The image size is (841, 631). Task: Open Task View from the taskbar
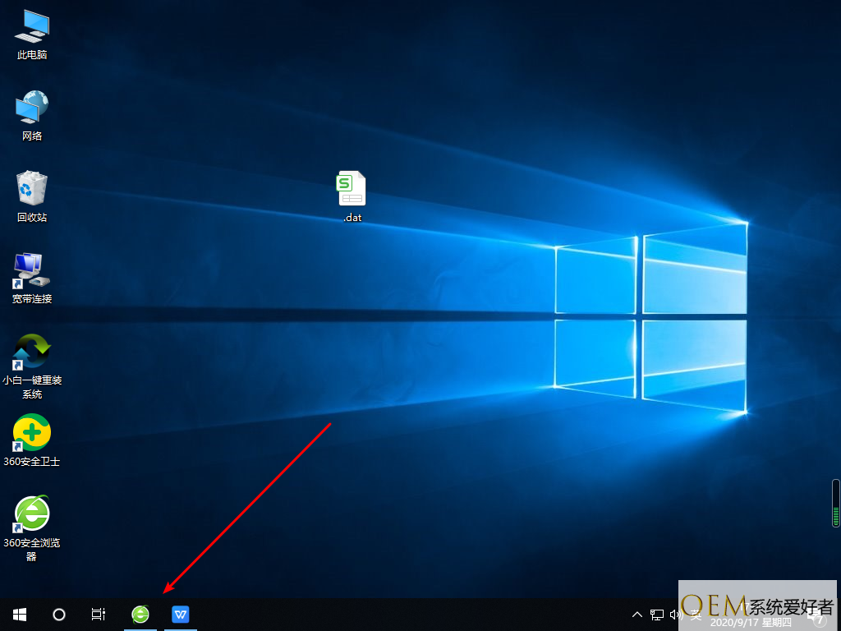98,614
